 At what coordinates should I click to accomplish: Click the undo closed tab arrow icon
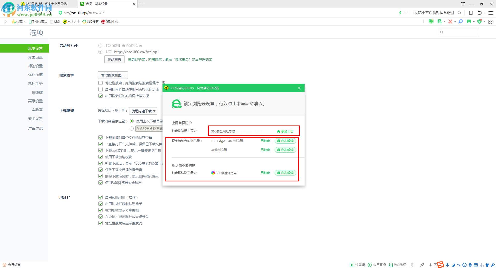tap(479, 13)
